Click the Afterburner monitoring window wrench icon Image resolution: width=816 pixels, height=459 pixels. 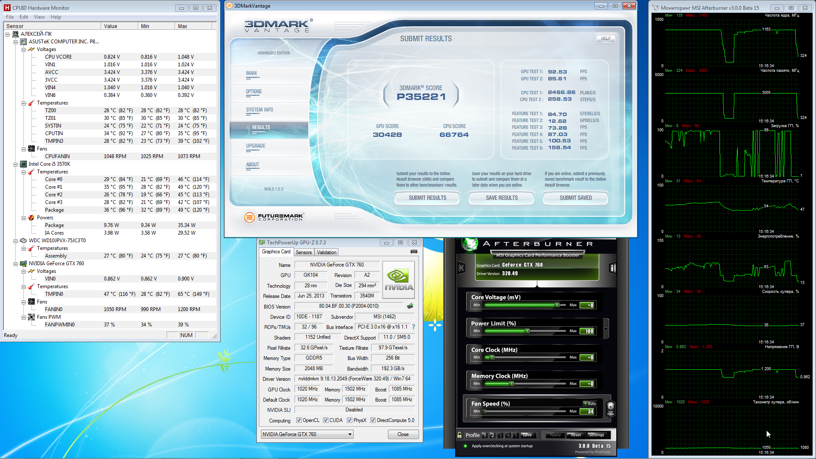[x=656, y=8]
